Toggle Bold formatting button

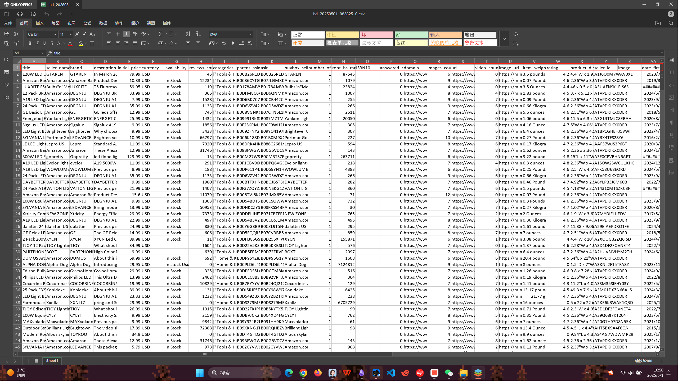point(30,43)
